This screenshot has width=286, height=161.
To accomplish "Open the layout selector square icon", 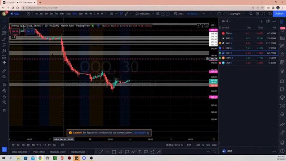I will coord(219,14).
